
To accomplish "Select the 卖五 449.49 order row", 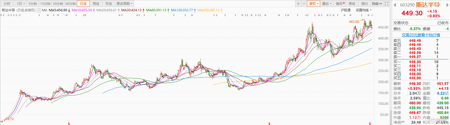I will tap(421, 41).
